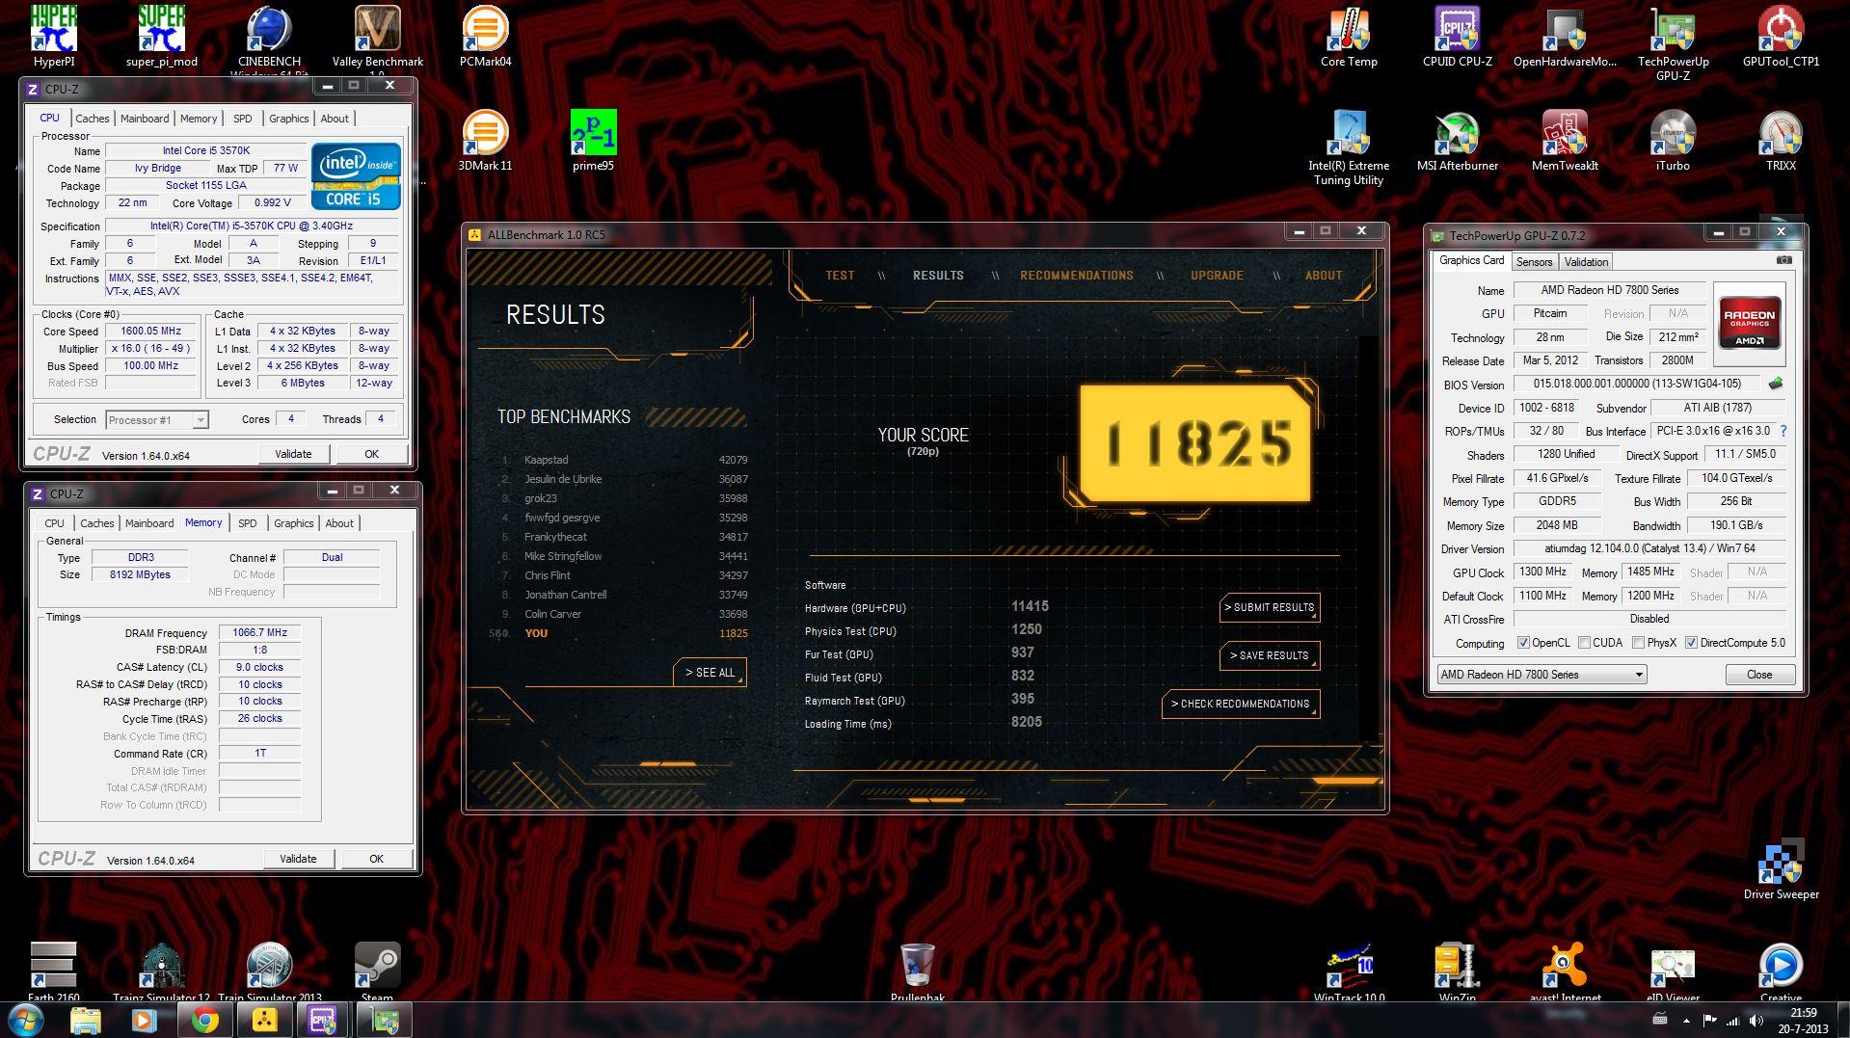Viewport: 1850px width, 1038px height.
Task: Open the Validation tab in GPU-Z
Action: click(x=1586, y=262)
